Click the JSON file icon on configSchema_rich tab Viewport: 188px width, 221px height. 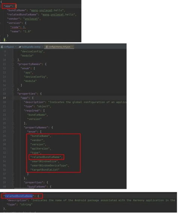pos(47,47)
